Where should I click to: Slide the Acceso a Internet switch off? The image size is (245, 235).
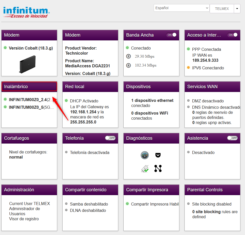[x=233, y=35]
